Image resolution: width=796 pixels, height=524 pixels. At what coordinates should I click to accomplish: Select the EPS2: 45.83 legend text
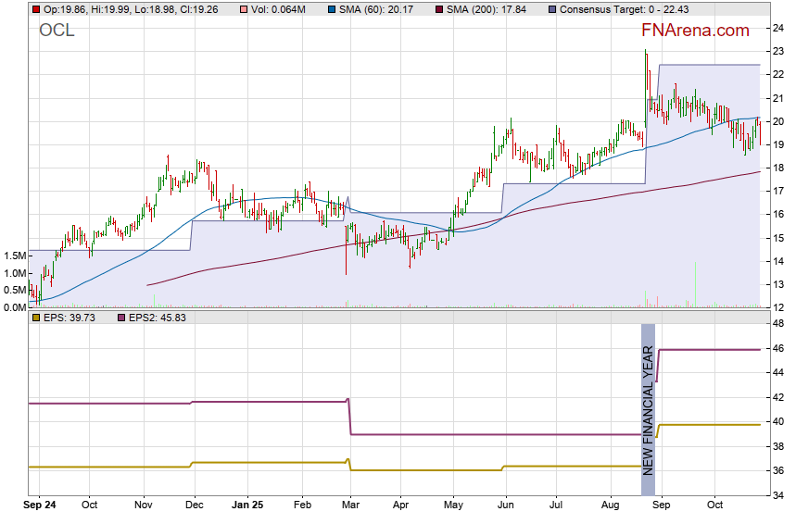pos(159,318)
